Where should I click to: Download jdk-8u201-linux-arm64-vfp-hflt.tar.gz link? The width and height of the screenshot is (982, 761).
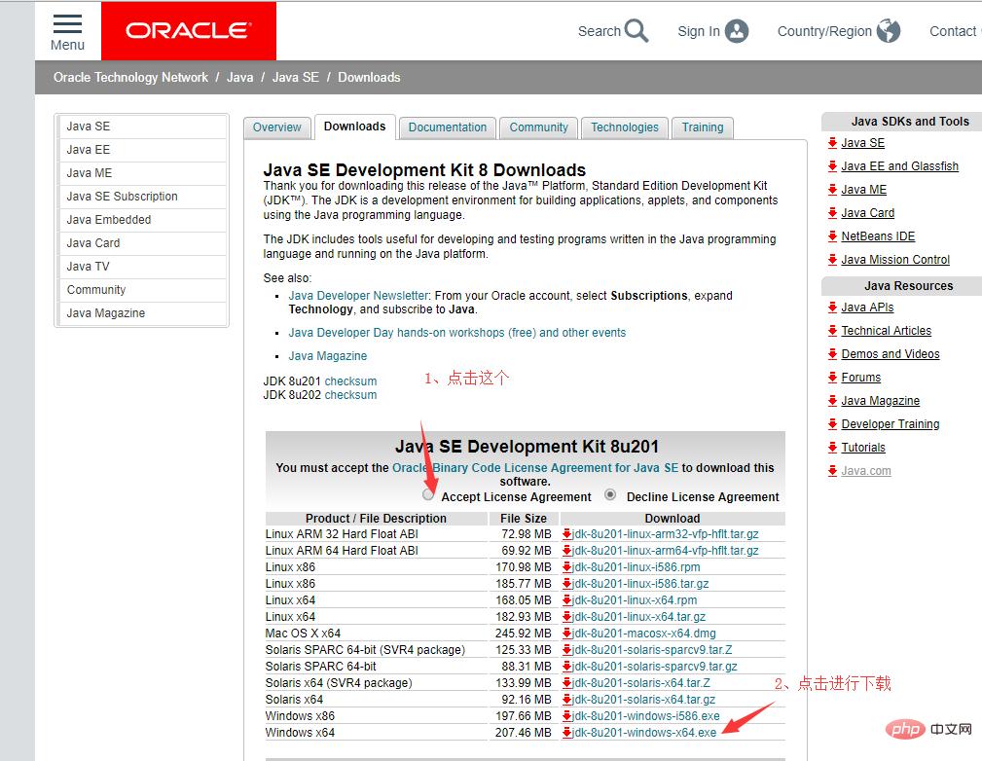pos(665,551)
